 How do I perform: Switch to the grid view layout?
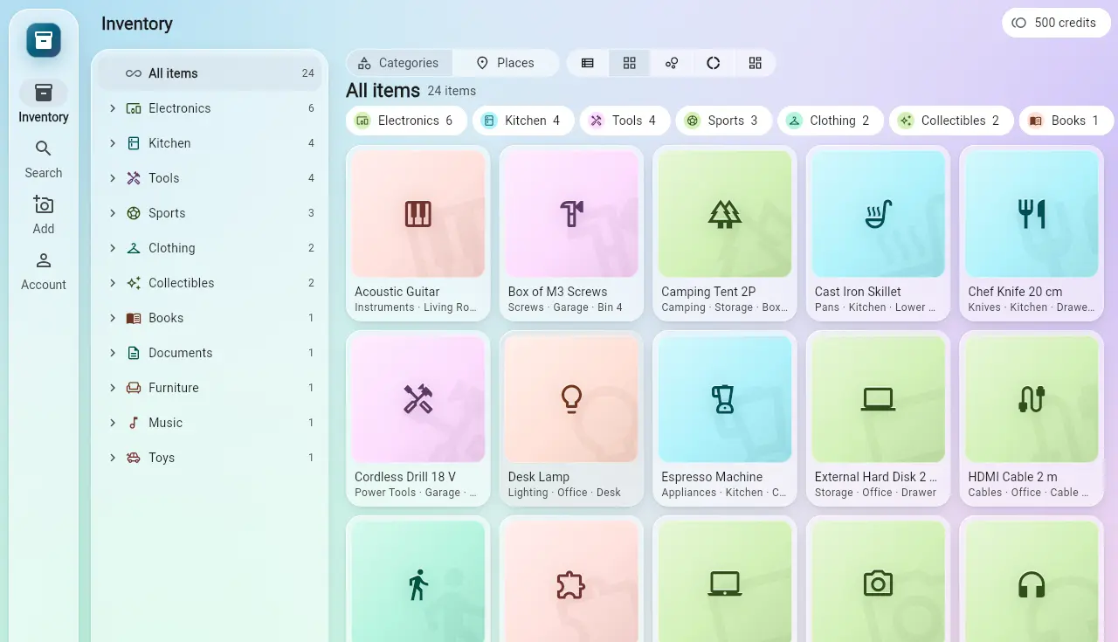[x=630, y=63]
